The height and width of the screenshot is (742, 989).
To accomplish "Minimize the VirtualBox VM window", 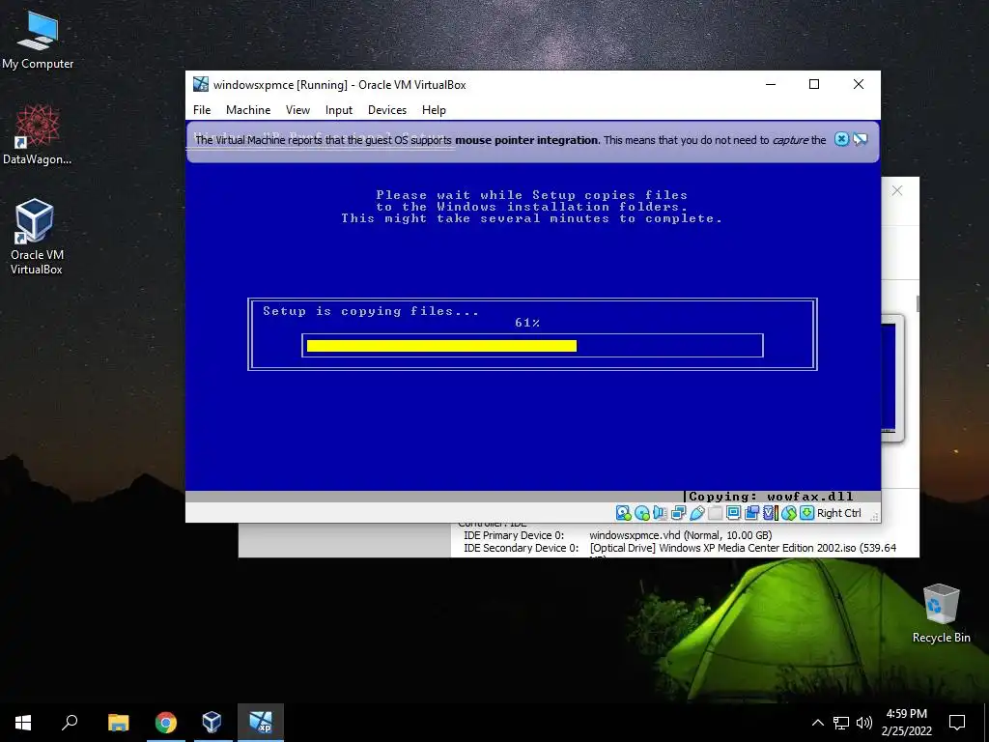I will point(770,84).
